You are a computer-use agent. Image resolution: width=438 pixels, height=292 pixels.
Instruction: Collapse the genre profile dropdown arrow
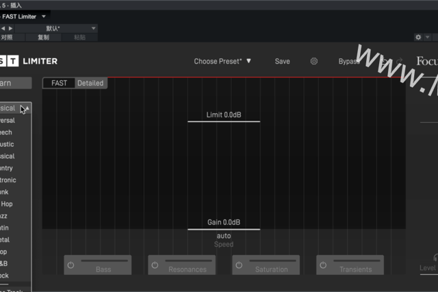[27, 108]
